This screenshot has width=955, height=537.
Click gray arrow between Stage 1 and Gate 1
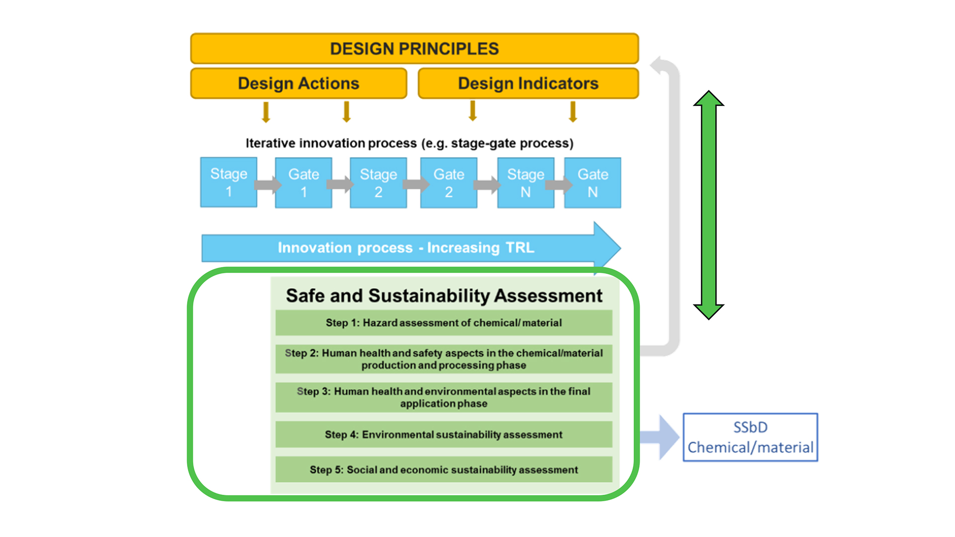[x=267, y=185]
